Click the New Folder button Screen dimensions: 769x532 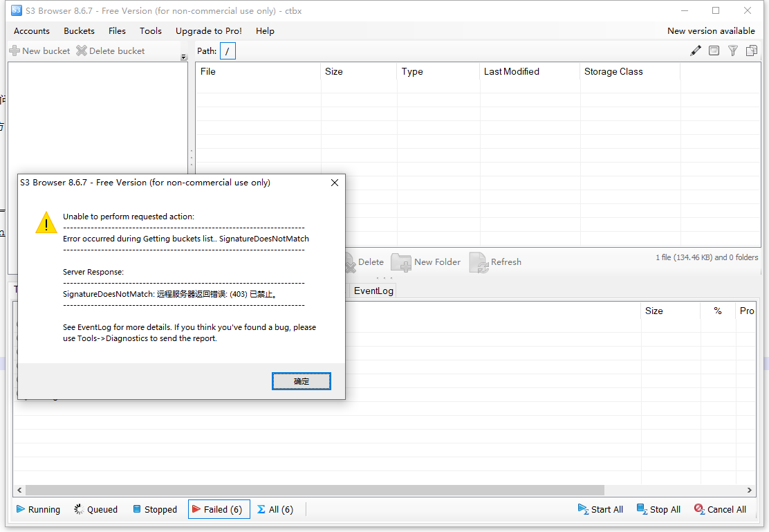426,262
